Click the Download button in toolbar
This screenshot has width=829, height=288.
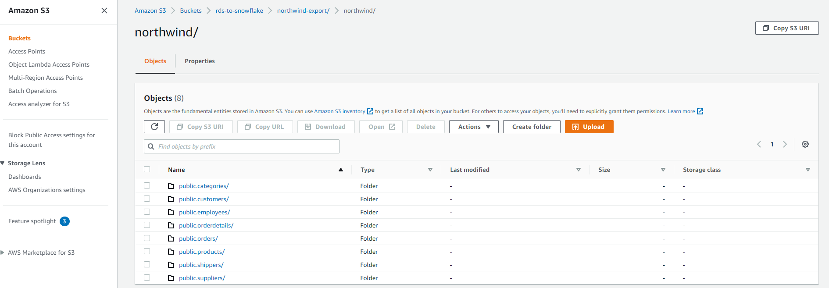pos(325,127)
